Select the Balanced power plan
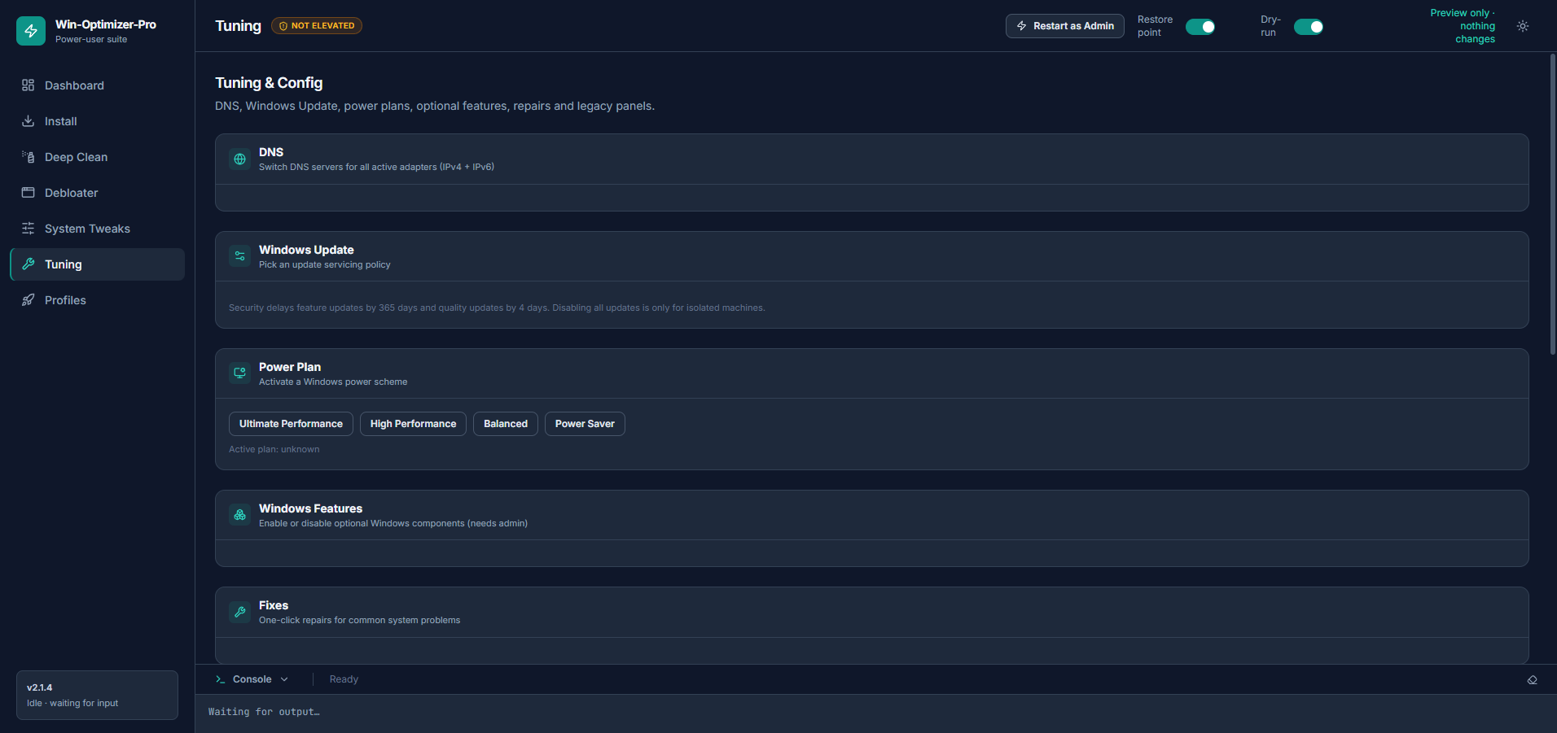Image resolution: width=1557 pixels, height=733 pixels. 506,424
